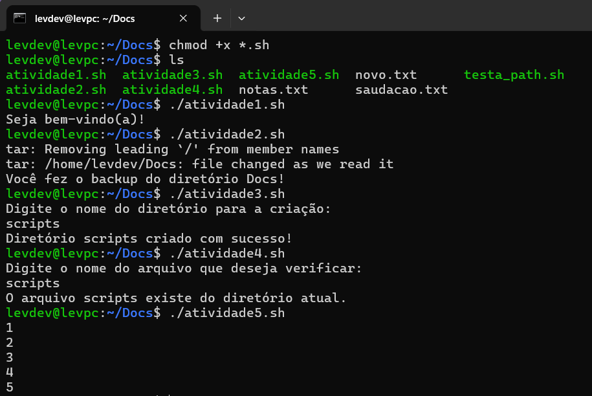
Task: Click file name notas.txt in listing
Action: pyautogui.click(x=273, y=90)
